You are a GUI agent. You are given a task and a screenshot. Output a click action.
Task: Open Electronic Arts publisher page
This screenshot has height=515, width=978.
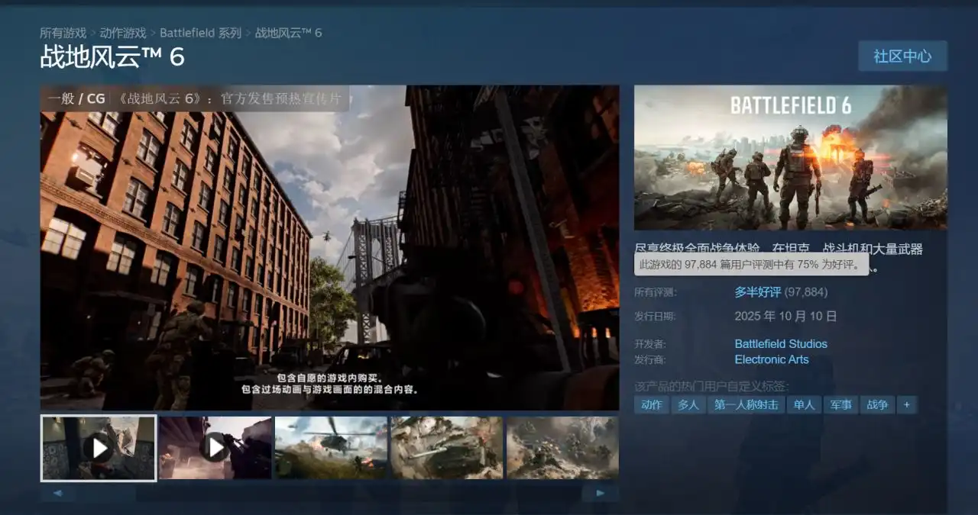click(x=771, y=359)
